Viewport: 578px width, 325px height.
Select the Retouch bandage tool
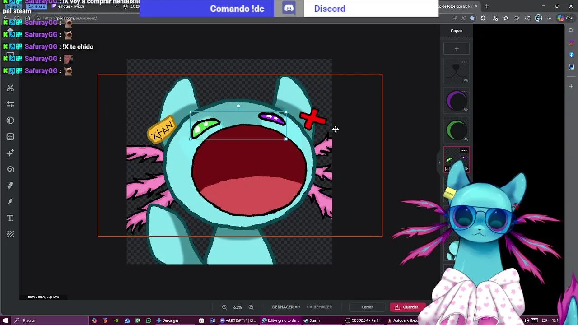[x=10, y=186]
